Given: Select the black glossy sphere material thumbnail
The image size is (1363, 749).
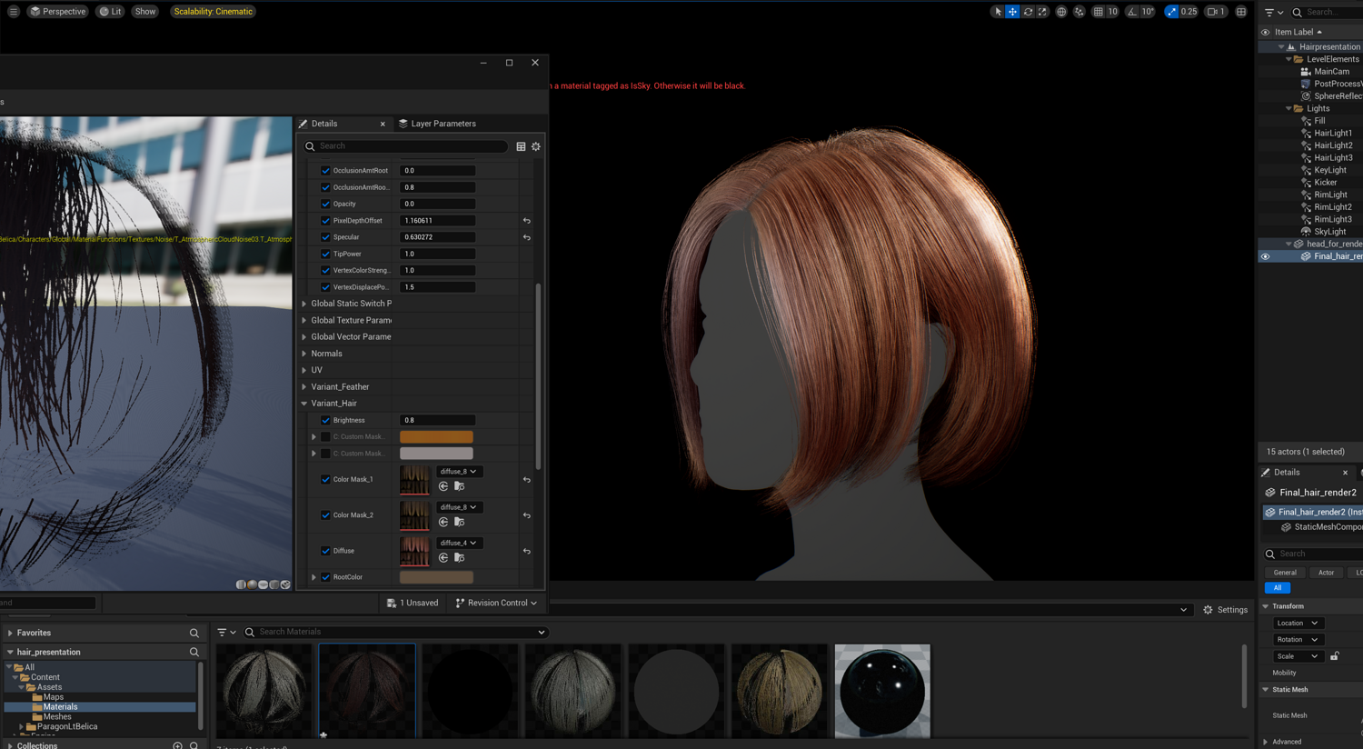Looking at the screenshot, I should 882,690.
